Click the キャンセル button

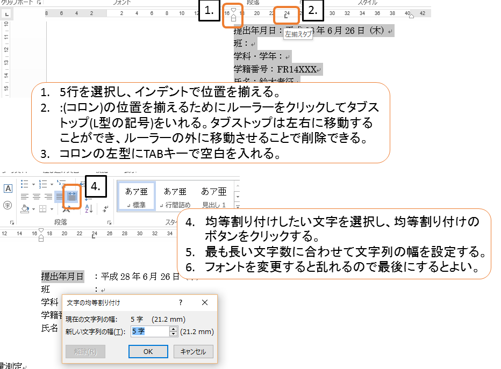pyautogui.click(x=193, y=352)
